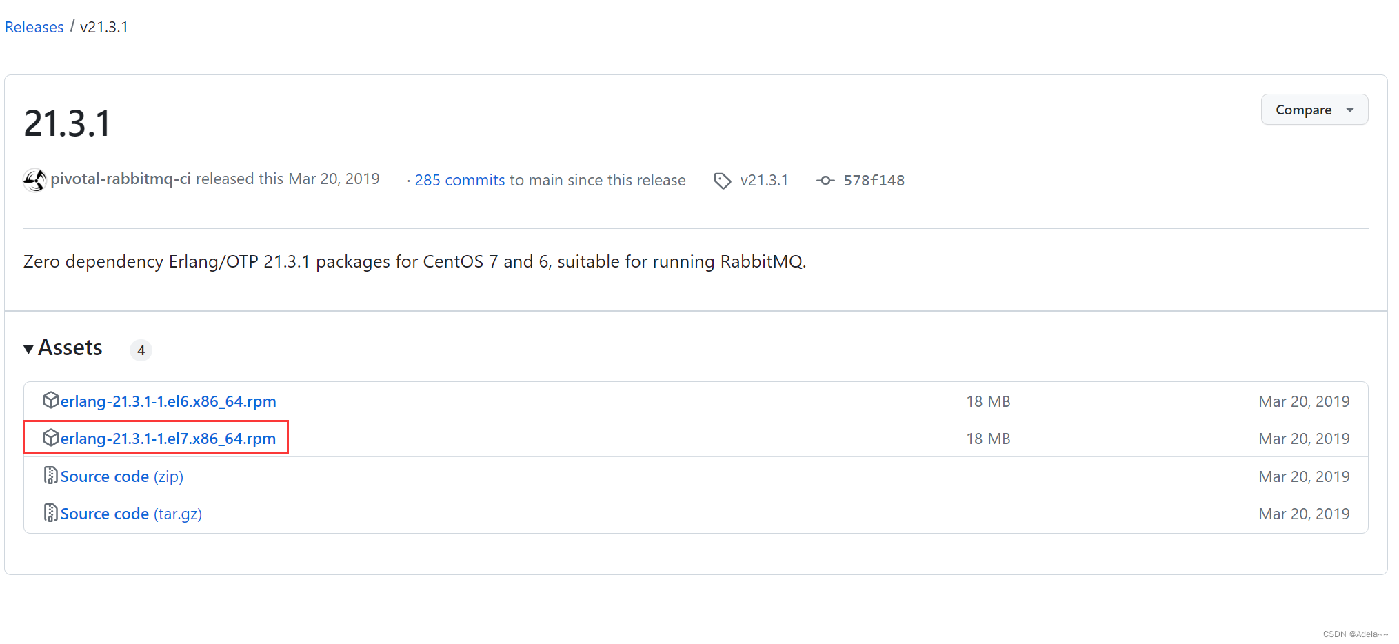View the 285 commits link
The height and width of the screenshot is (644, 1399).
(x=459, y=180)
